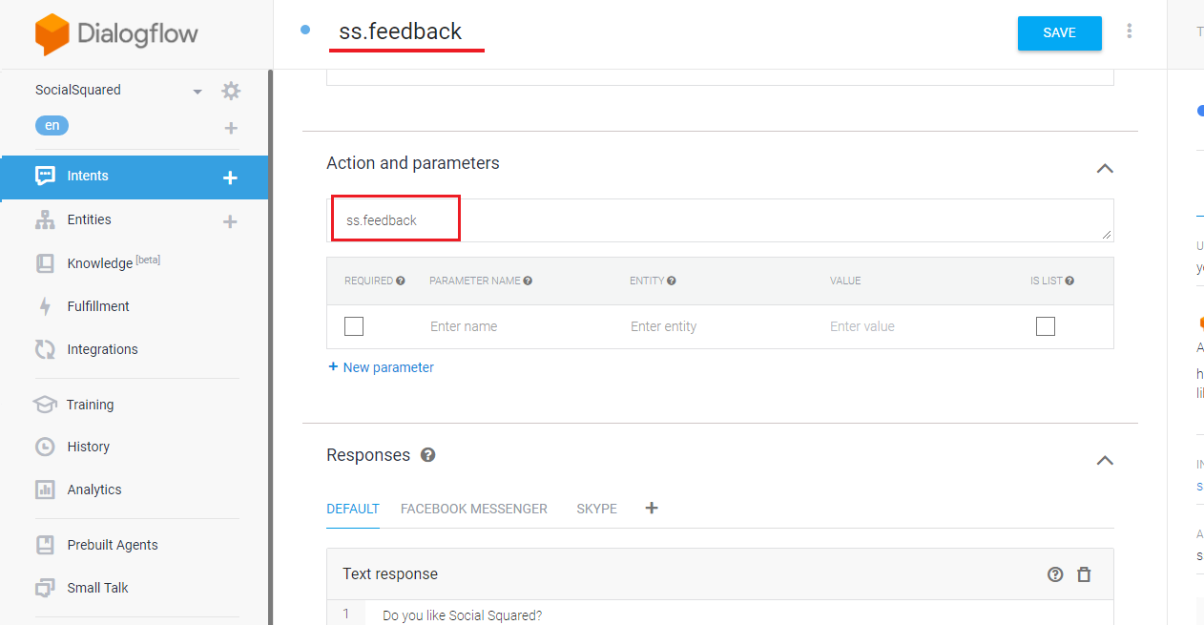The image size is (1204, 625).
Task: Open Fulfillment in the sidebar
Action: click(x=98, y=306)
